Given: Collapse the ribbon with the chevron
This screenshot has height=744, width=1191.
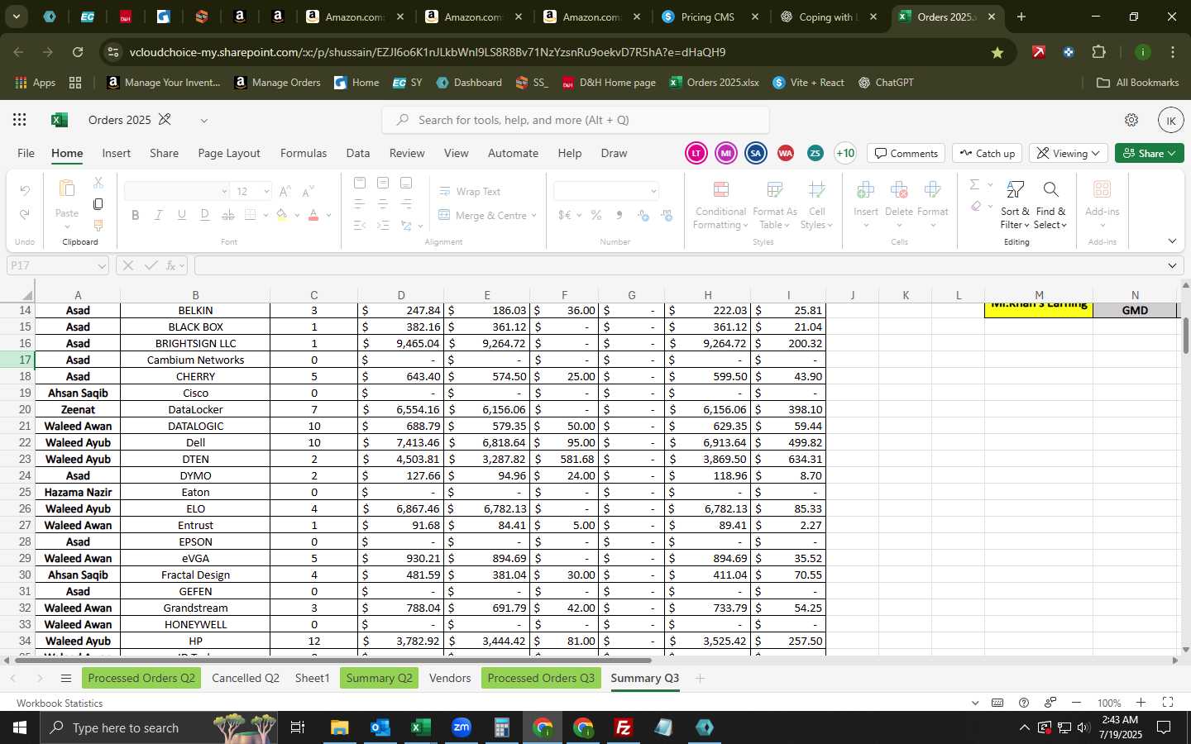Looking at the screenshot, I should pos(1172,241).
